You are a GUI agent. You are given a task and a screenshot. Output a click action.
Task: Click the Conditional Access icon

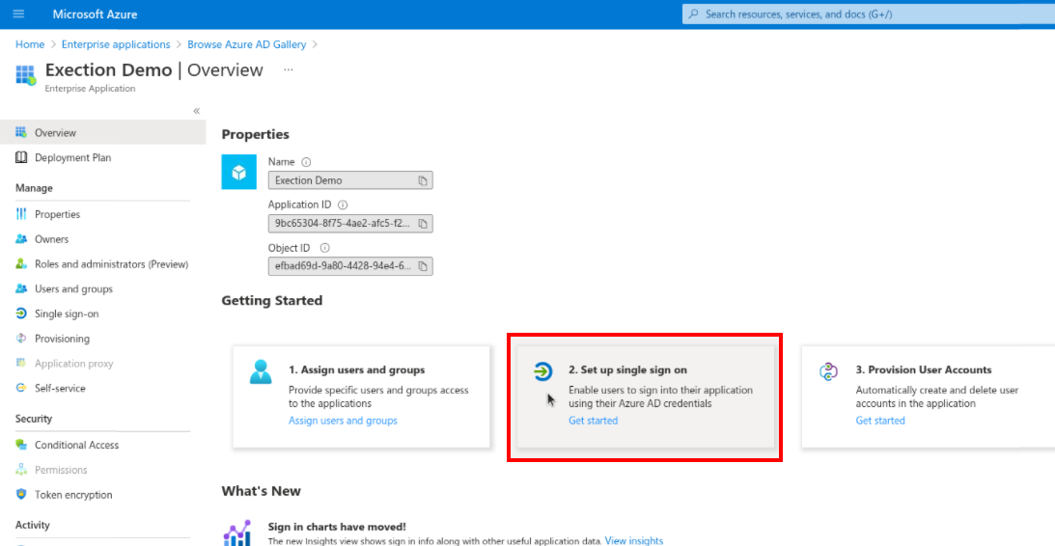21,445
